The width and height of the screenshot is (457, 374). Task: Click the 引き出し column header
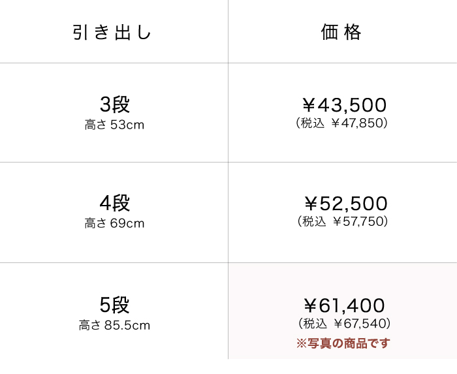click(113, 33)
